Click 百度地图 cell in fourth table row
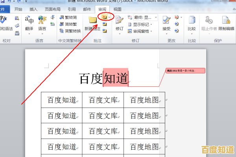 pyautogui.click(x=144, y=146)
